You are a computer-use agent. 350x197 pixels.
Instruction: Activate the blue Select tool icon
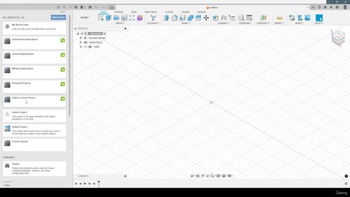click(319, 18)
